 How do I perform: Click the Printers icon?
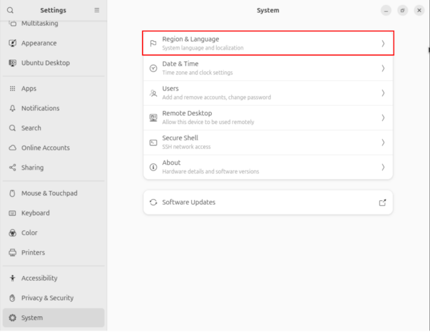point(13,252)
